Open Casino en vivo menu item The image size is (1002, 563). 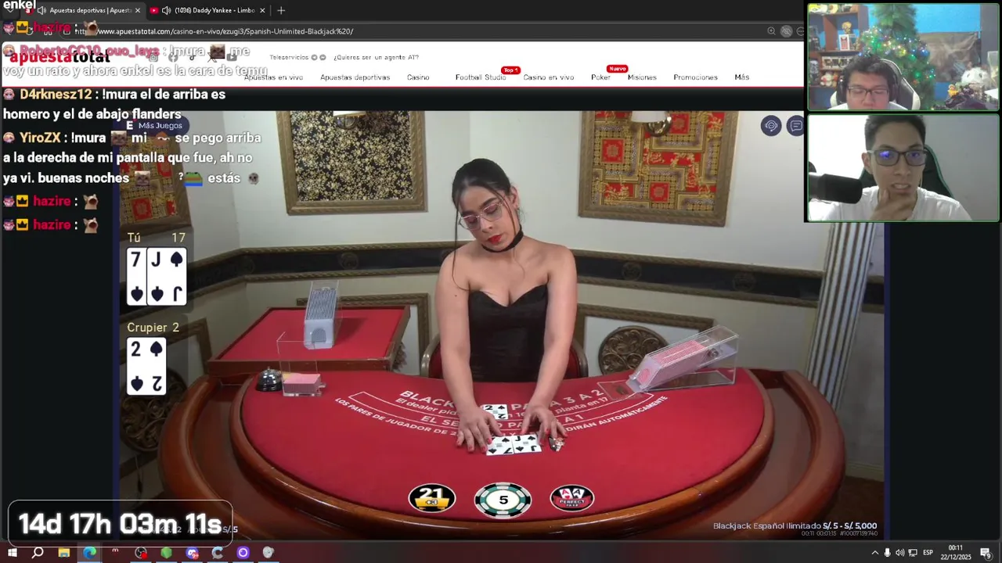click(x=549, y=77)
